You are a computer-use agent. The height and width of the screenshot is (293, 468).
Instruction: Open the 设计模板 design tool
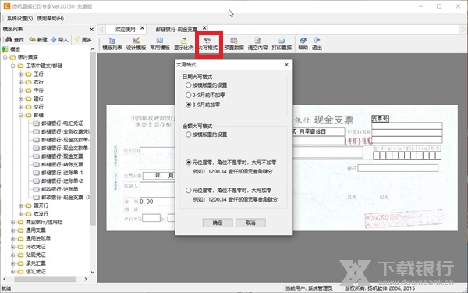pyautogui.click(x=136, y=43)
